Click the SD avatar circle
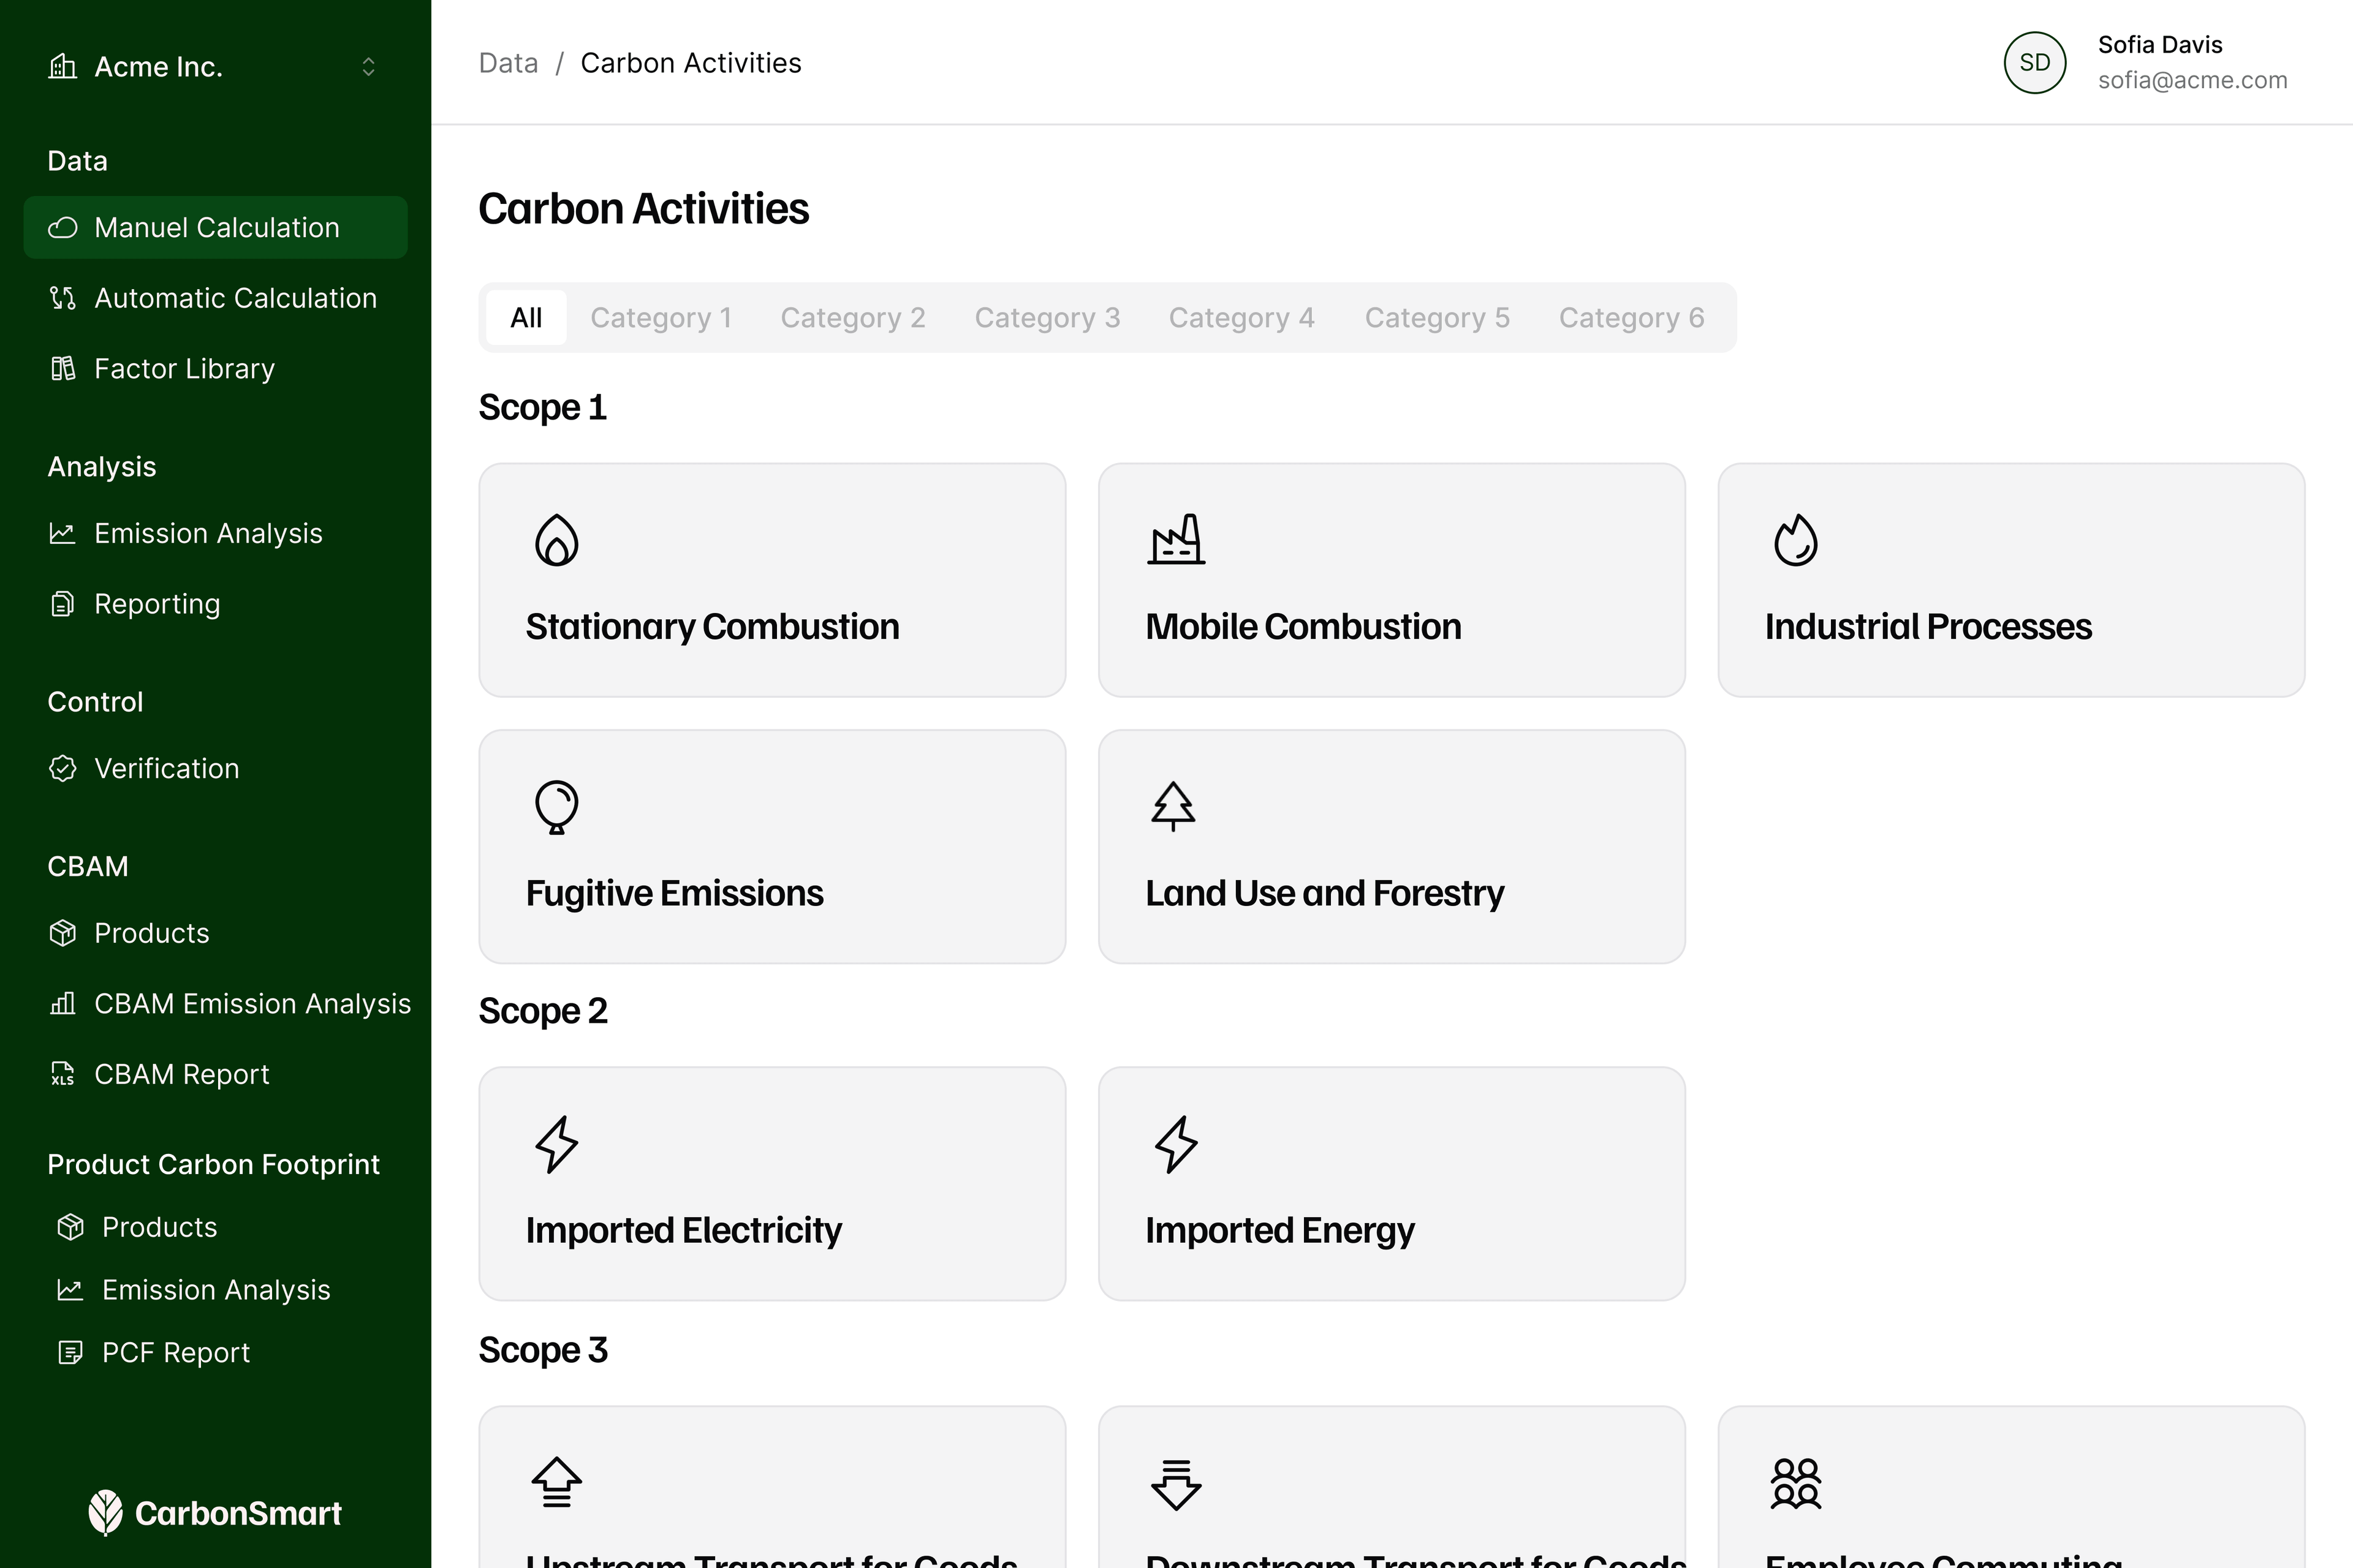This screenshot has height=1568, width=2353. pyautogui.click(x=2035, y=62)
